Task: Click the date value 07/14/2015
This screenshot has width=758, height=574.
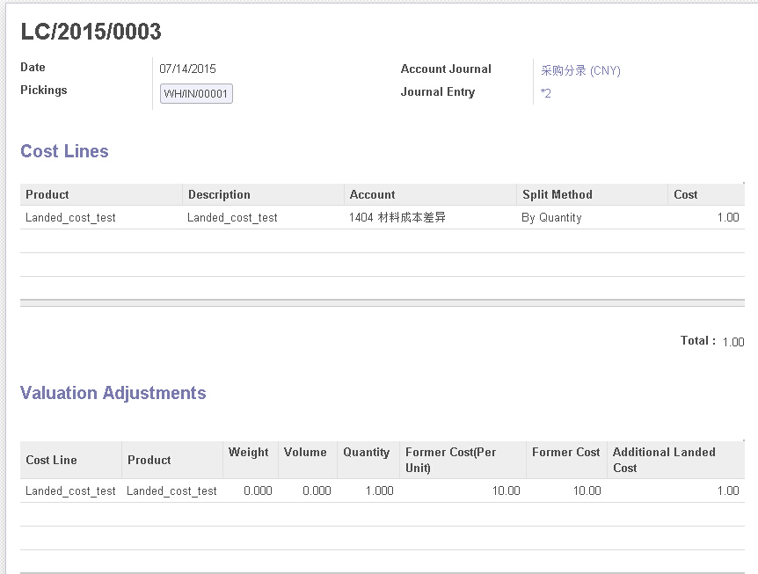Action: pyautogui.click(x=187, y=69)
